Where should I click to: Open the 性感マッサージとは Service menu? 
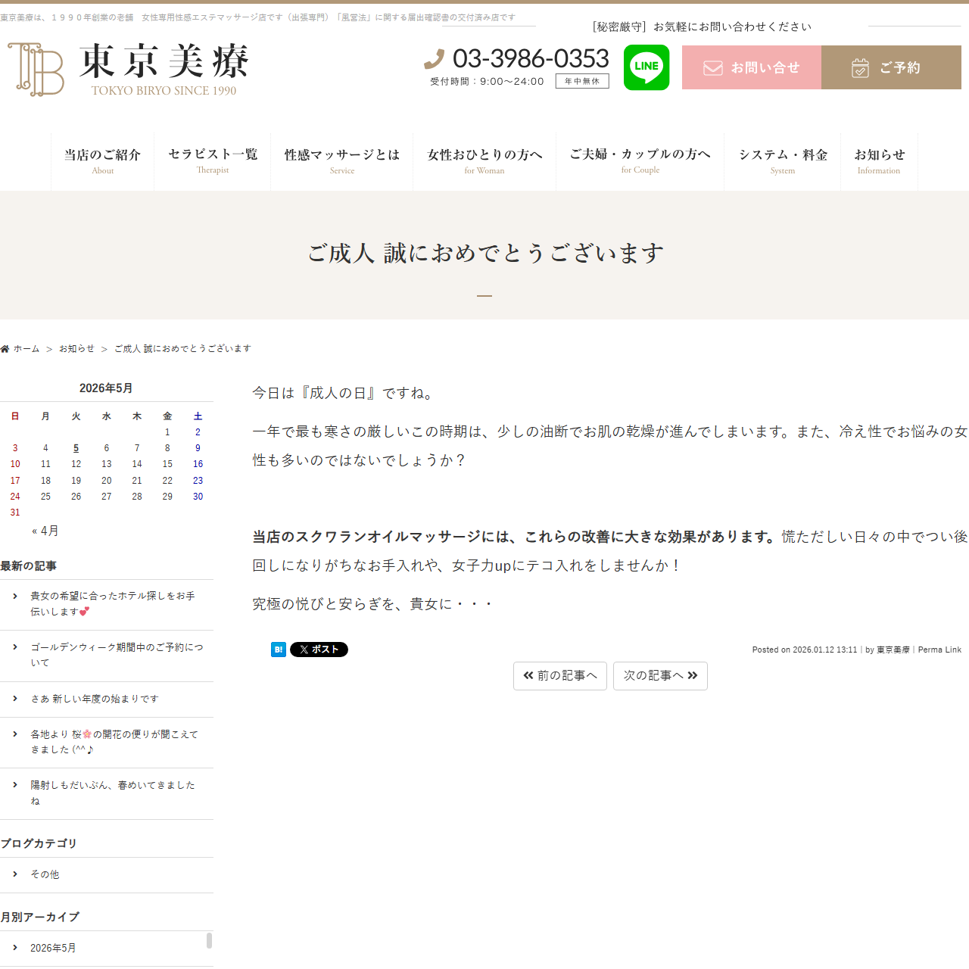click(342, 161)
